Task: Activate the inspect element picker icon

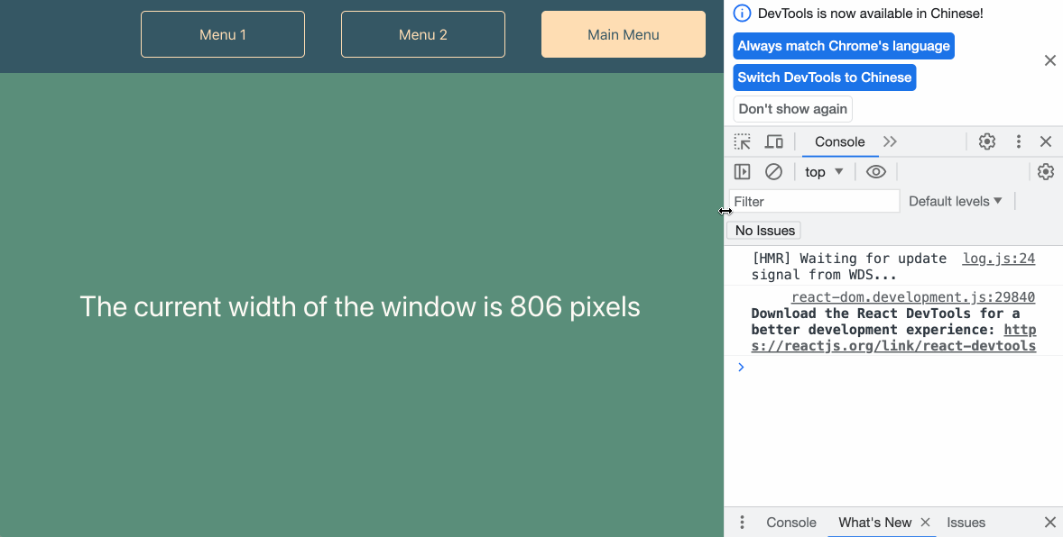Action: click(x=742, y=141)
